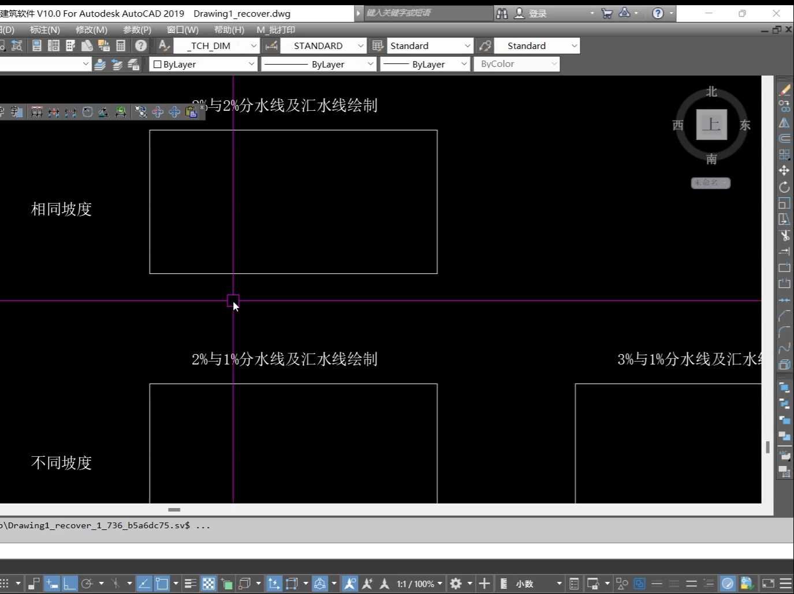Click the paste clipboard icon in floating toolbar
The image size is (794, 594).
click(191, 112)
